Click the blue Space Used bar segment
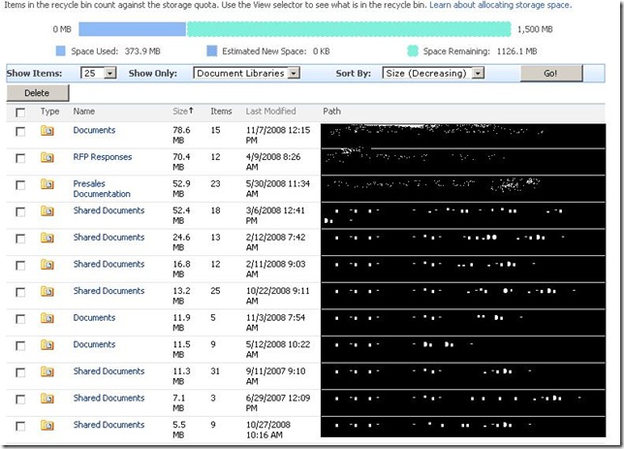 pos(132,29)
